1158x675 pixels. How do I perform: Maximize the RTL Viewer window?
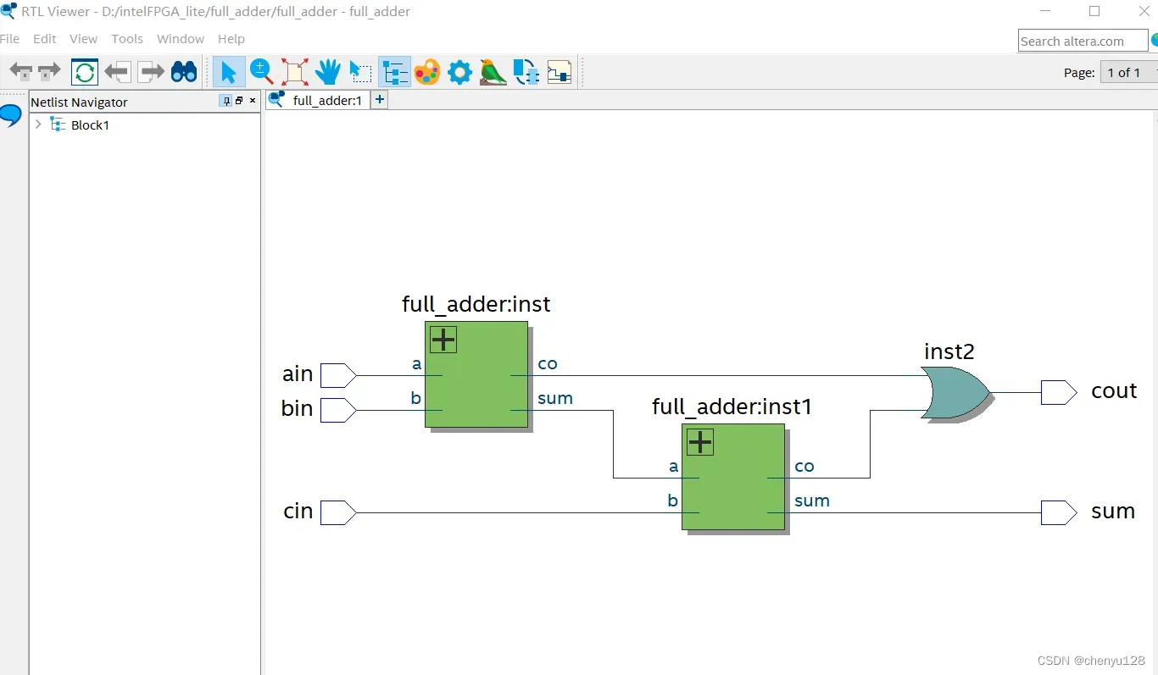(1094, 11)
